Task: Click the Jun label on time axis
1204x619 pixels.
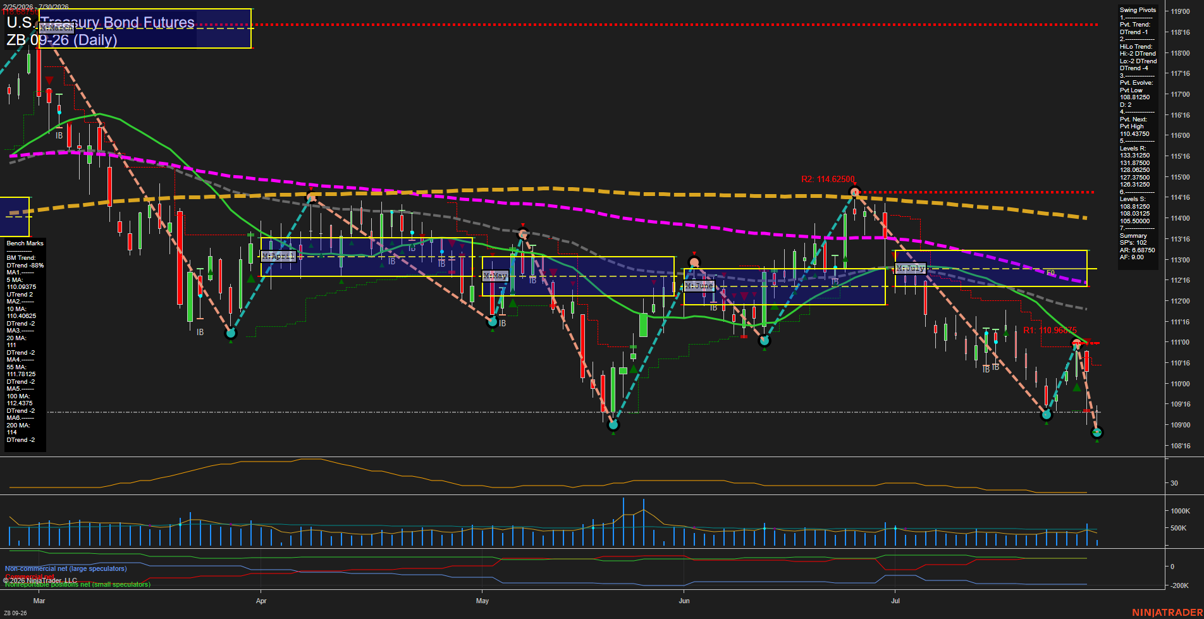Action: point(684,601)
